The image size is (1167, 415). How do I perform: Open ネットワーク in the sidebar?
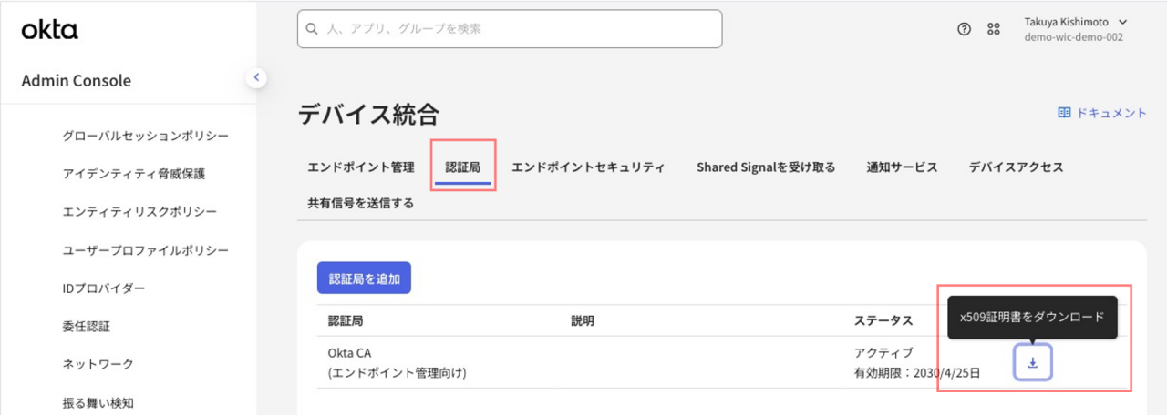[x=98, y=364]
